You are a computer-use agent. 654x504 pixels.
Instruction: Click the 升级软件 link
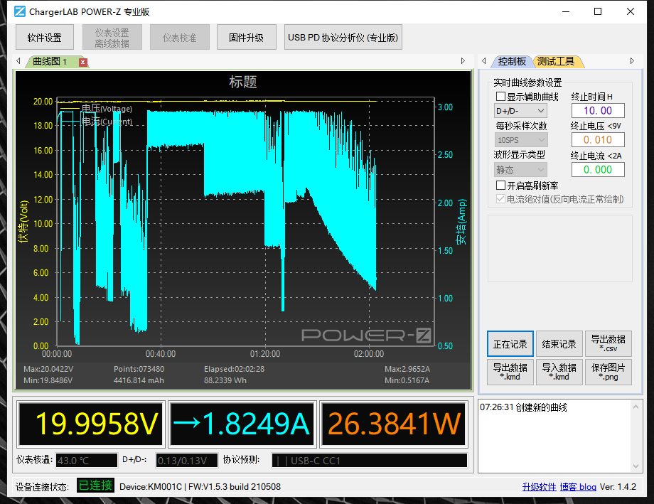[x=539, y=487]
